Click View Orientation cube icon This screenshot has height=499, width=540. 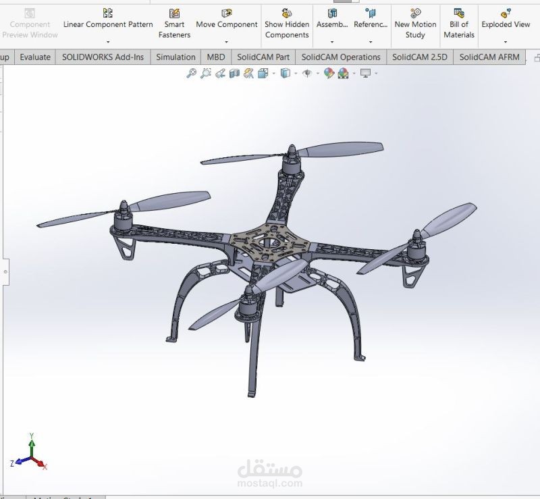[x=263, y=73]
